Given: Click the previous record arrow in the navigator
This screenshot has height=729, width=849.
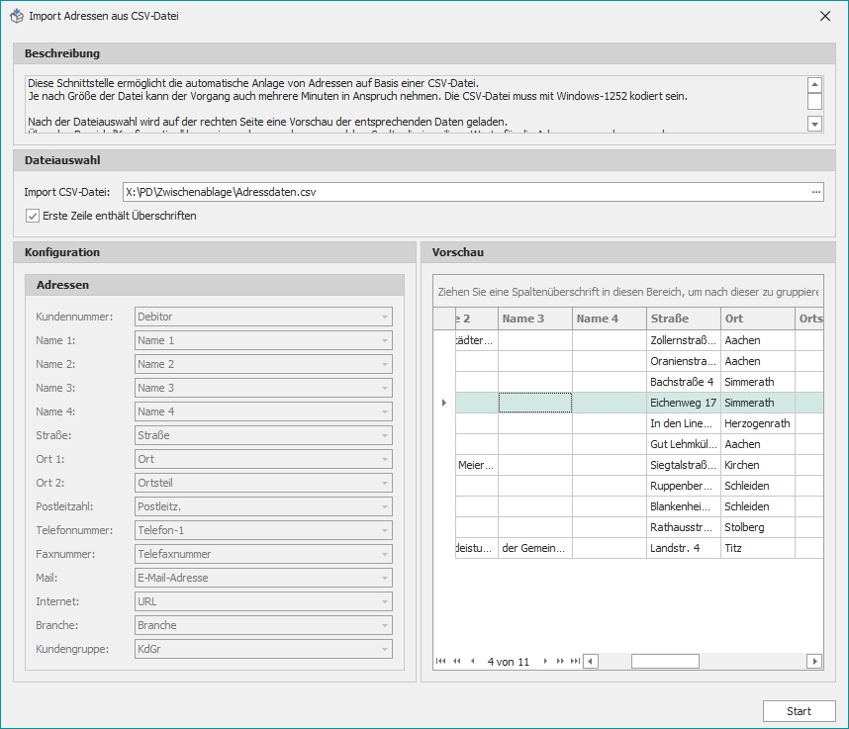Looking at the screenshot, I should [472, 661].
